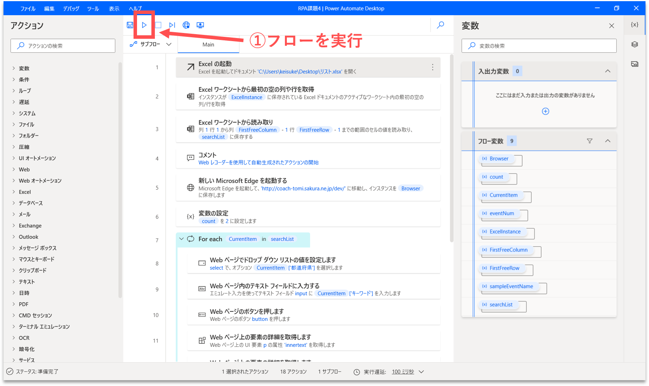
Task: Open the UI elements layers icon
Action: pos(635,44)
